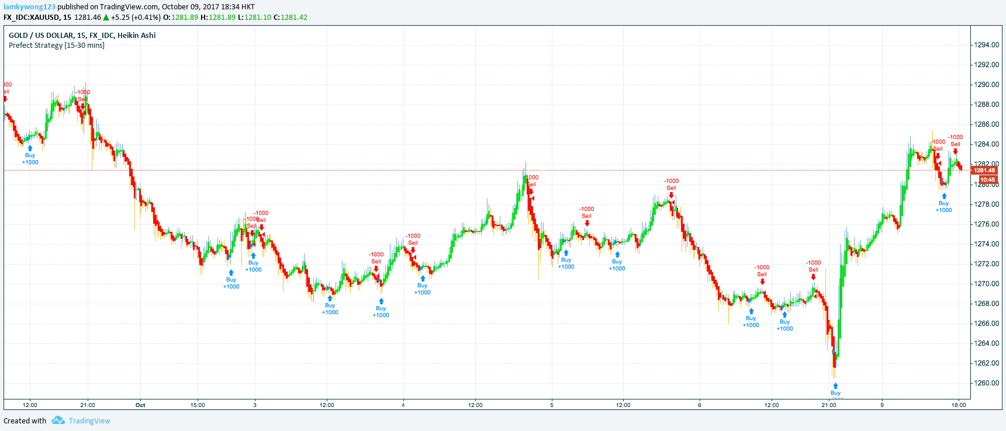Click the Oct label on time axis
1006x431 pixels.
[140, 405]
